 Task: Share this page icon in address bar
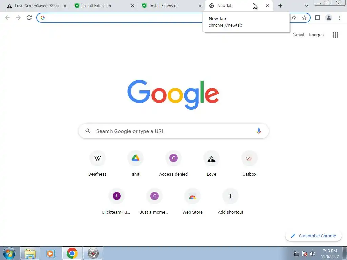click(294, 18)
